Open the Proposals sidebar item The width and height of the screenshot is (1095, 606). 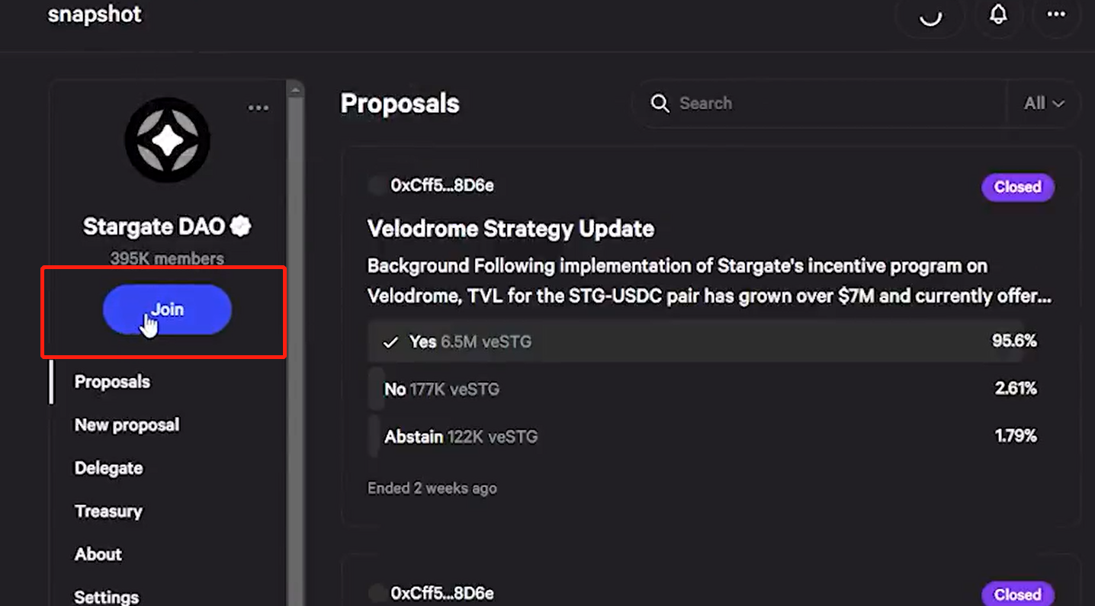pos(112,382)
